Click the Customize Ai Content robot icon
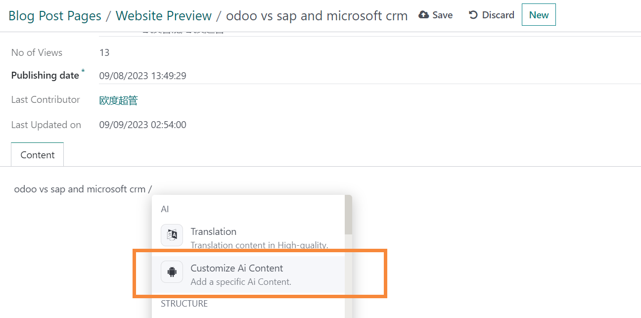 172,272
